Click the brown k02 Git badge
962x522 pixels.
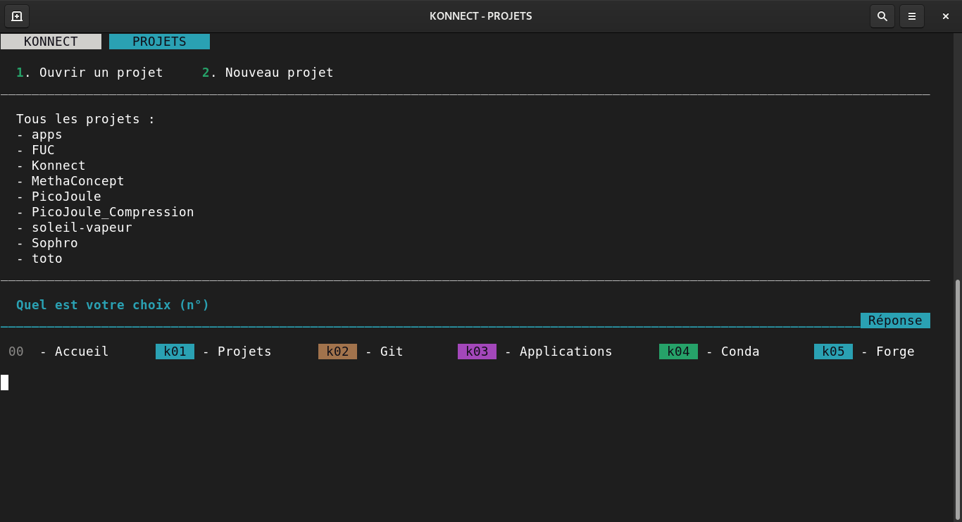tap(337, 352)
